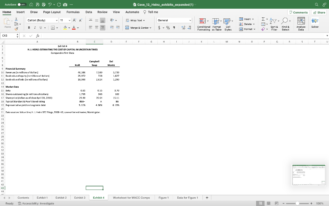
Task: Switch to Worksheet for WACC Comps sheet
Action: pyautogui.click(x=131, y=198)
